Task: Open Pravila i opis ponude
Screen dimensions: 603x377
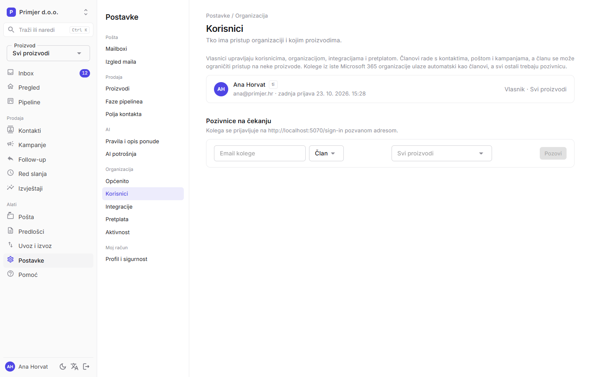Action: point(143,141)
